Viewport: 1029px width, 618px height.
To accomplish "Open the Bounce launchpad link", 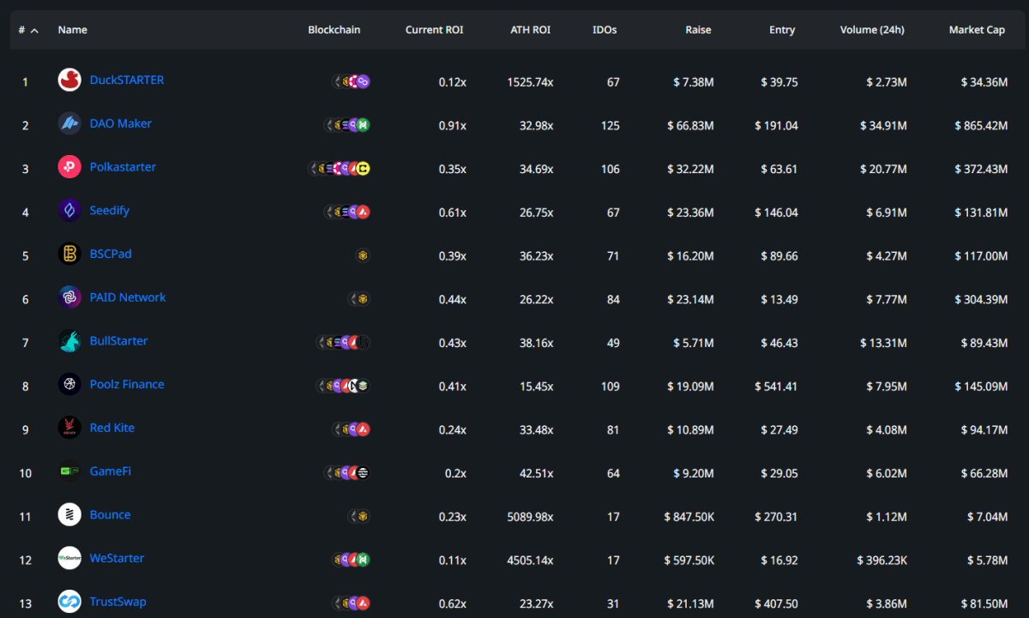I will click(110, 514).
